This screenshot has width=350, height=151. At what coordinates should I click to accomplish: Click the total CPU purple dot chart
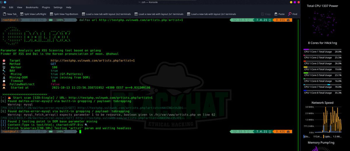click(323, 24)
